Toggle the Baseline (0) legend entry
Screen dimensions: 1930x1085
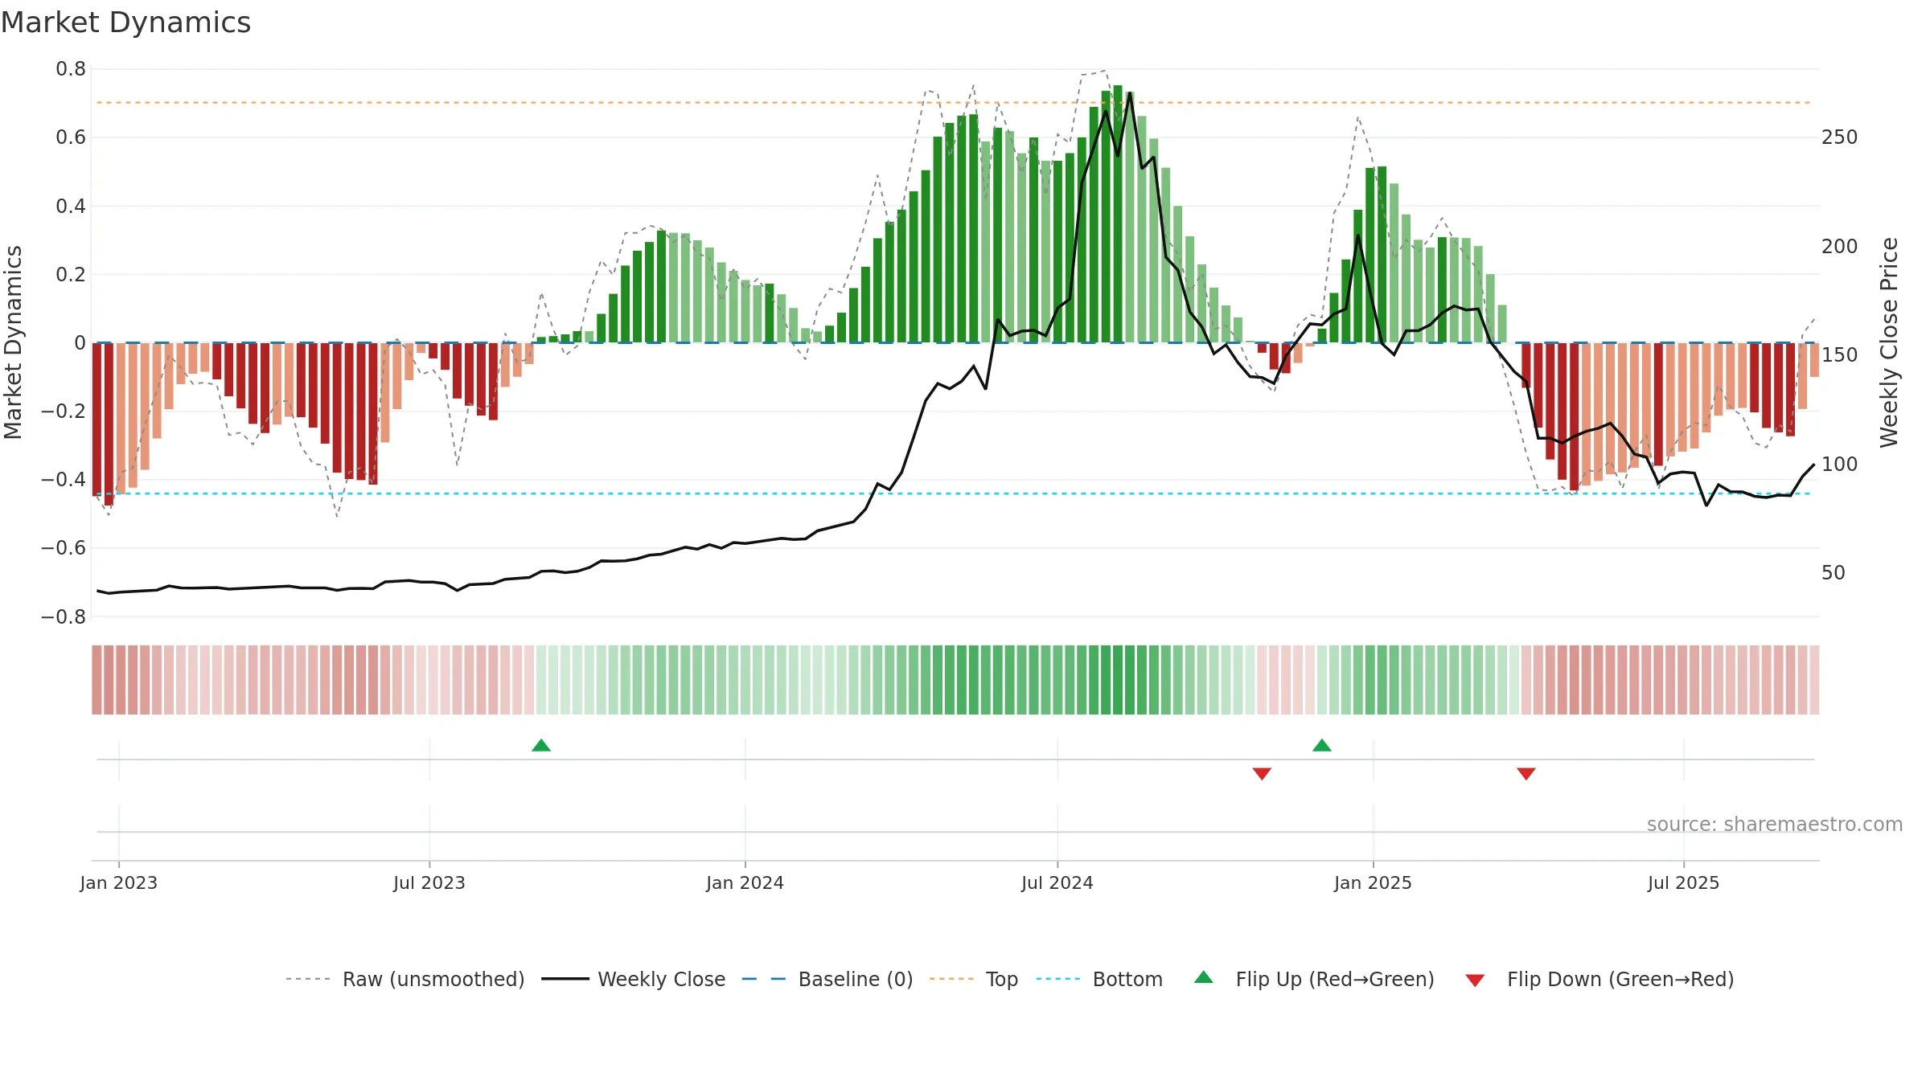coord(827,979)
